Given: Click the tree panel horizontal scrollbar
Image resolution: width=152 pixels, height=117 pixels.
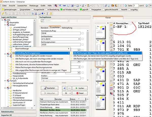Looking at the screenshot, I should point(17,108).
